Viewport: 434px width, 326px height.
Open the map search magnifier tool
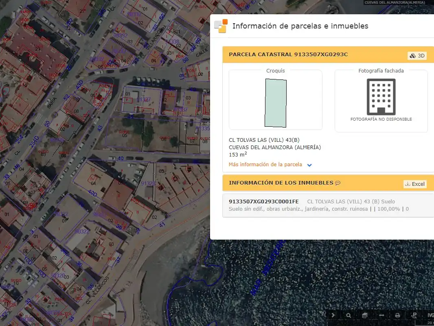click(349, 315)
